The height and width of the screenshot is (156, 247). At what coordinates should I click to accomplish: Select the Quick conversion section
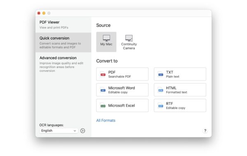point(63,43)
